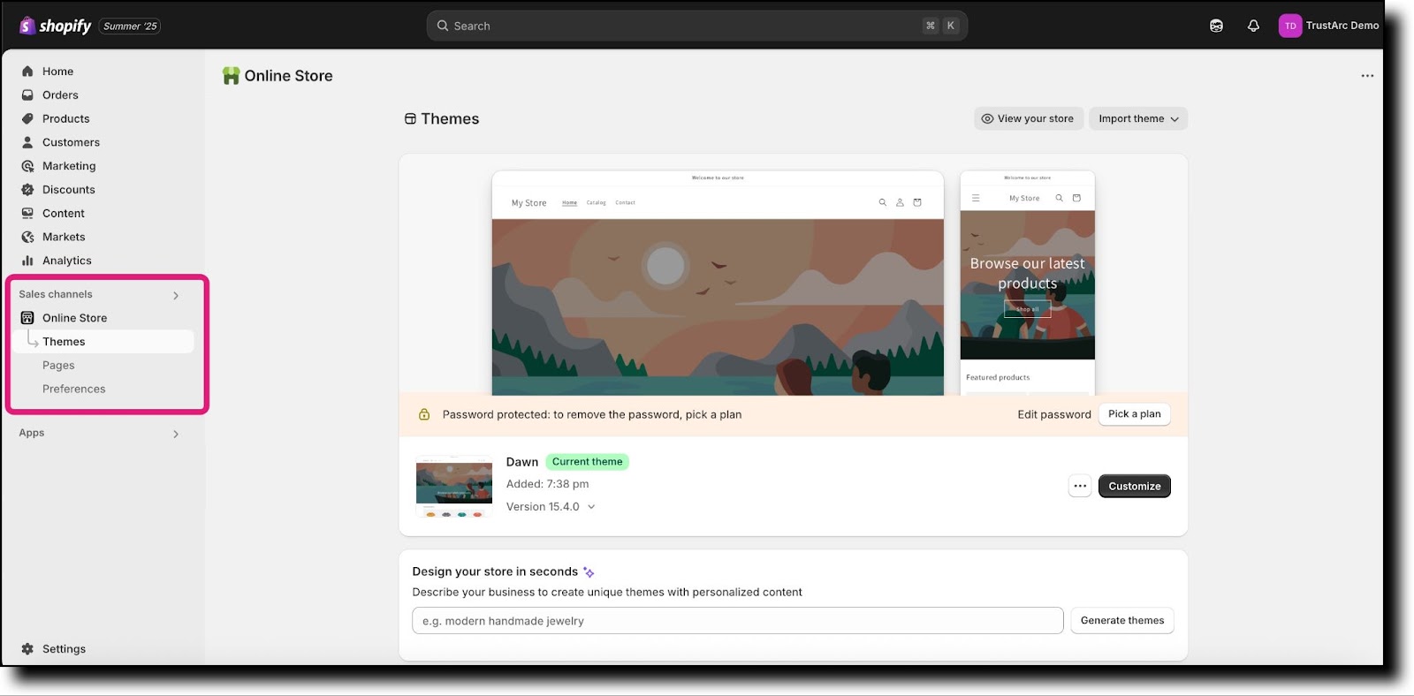The image size is (1414, 696).
Task: Open notifications bell icon
Action: [1253, 26]
